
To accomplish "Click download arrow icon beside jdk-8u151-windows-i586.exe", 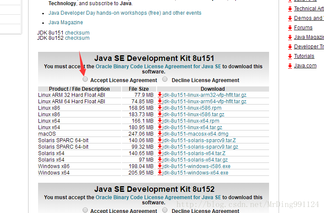I will point(160,166).
